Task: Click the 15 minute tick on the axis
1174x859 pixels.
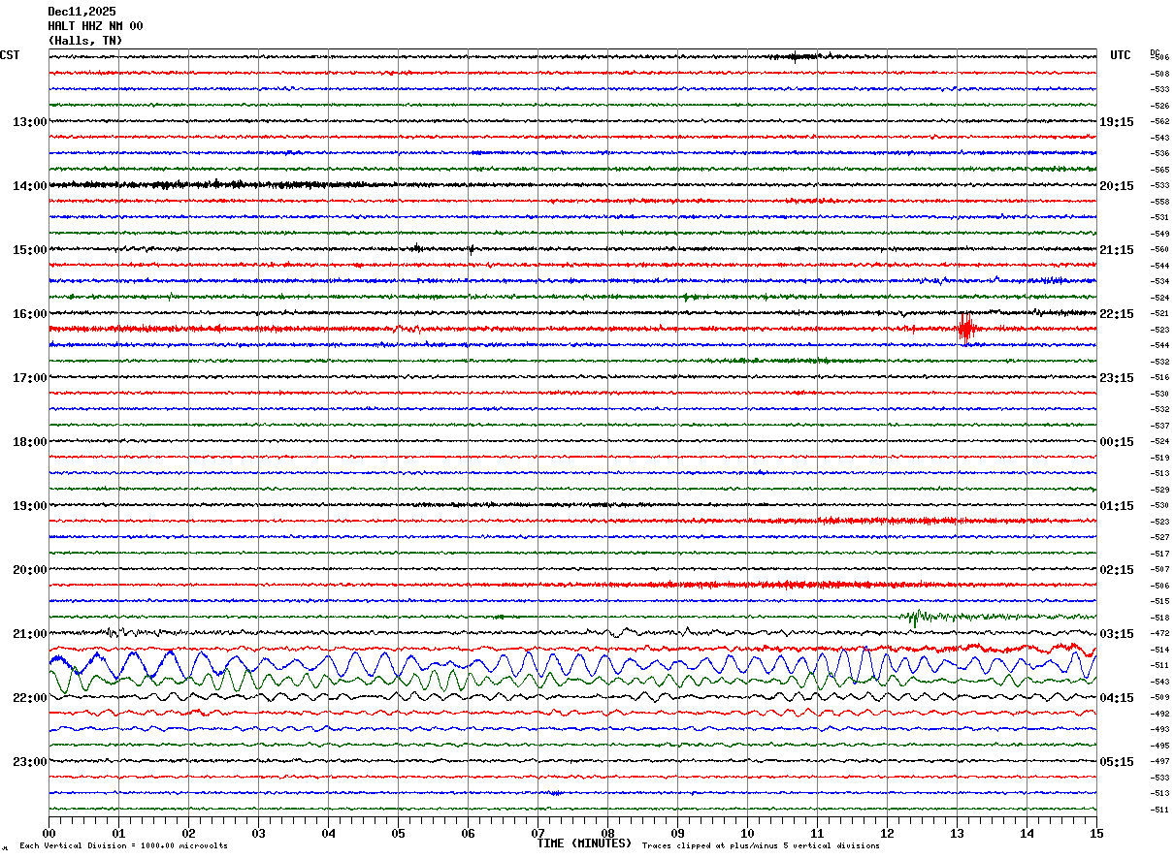Action: [1095, 834]
